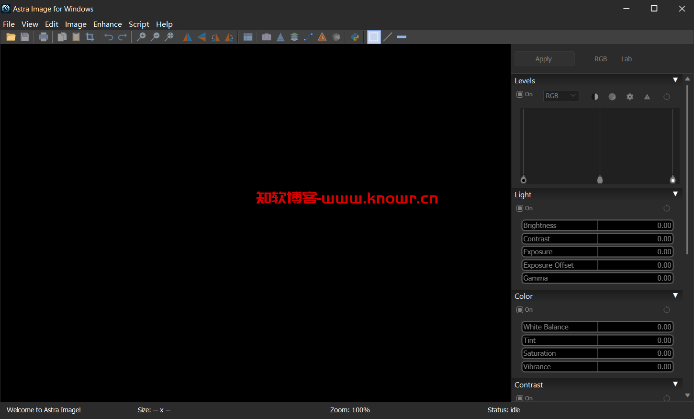This screenshot has width=694, height=419.
Task: Reset the Light adjustments
Action: pyautogui.click(x=667, y=208)
